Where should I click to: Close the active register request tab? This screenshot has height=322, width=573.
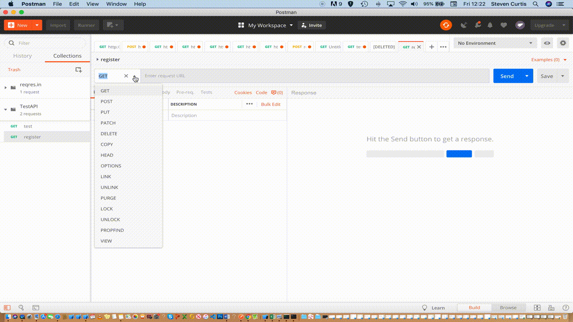(419, 47)
